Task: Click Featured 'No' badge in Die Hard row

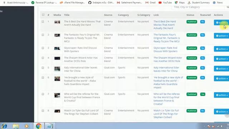Action: tap(203, 21)
